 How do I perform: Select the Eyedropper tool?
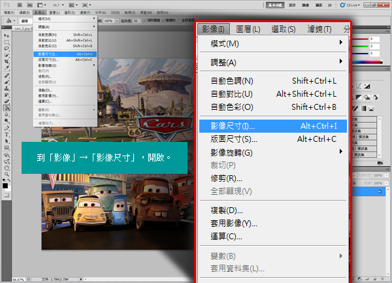click(7, 68)
